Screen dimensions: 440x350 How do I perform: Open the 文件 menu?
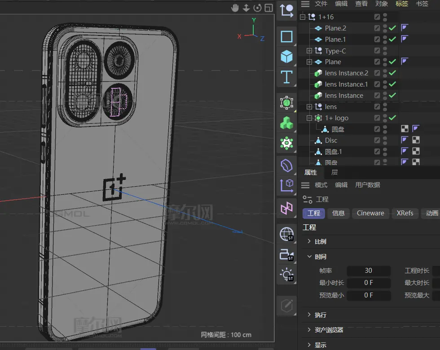click(321, 4)
